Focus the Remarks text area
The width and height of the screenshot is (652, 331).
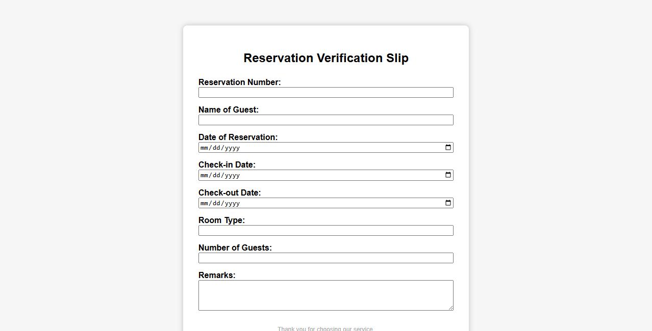325,295
